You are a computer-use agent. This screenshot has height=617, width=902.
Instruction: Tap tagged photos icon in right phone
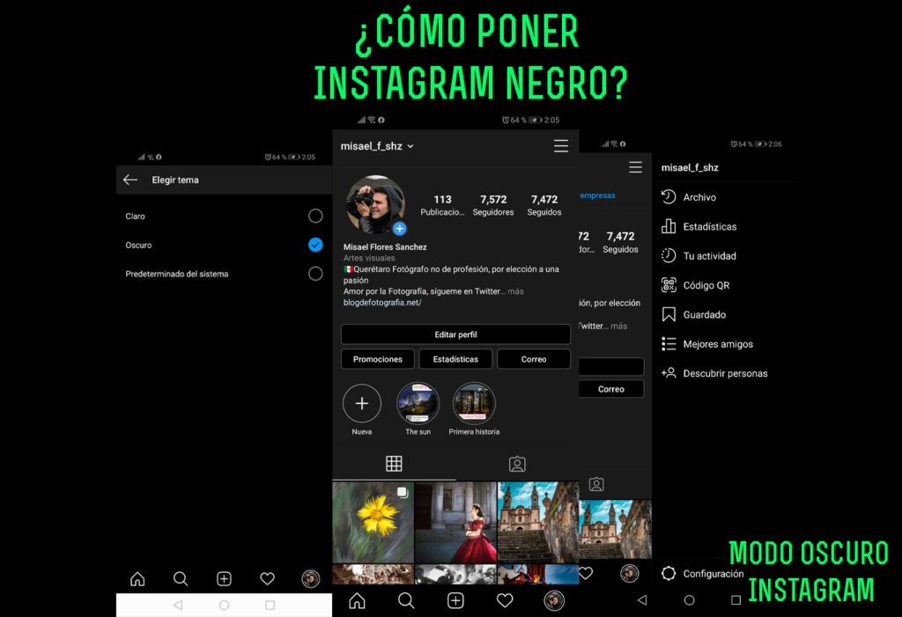click(596, 484)
